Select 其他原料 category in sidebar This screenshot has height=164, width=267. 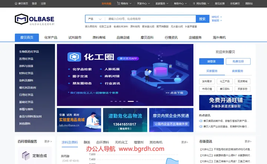click(x=25, y=124)
